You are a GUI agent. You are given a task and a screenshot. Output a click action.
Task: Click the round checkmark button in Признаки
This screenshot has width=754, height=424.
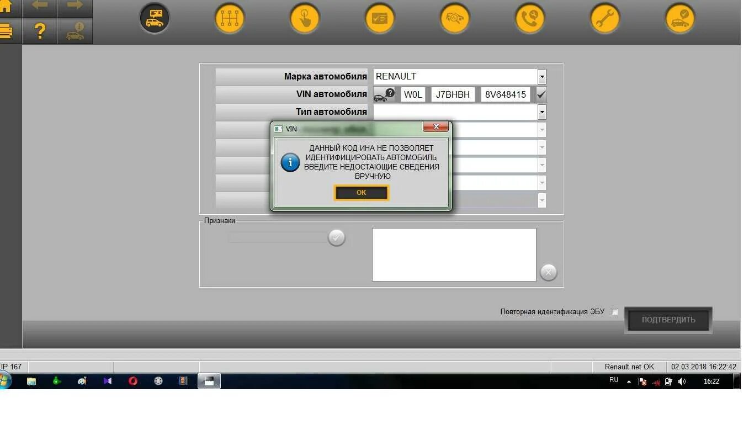pos(337,237)
